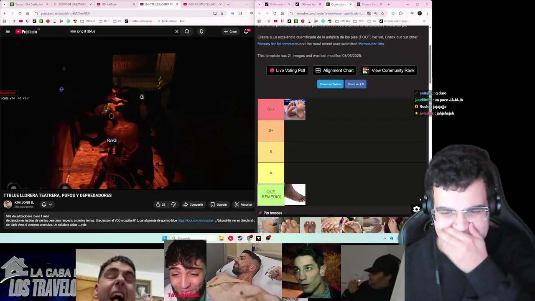535x301 pixels.
Task: Share the video using Compartir
Action: 193,204
